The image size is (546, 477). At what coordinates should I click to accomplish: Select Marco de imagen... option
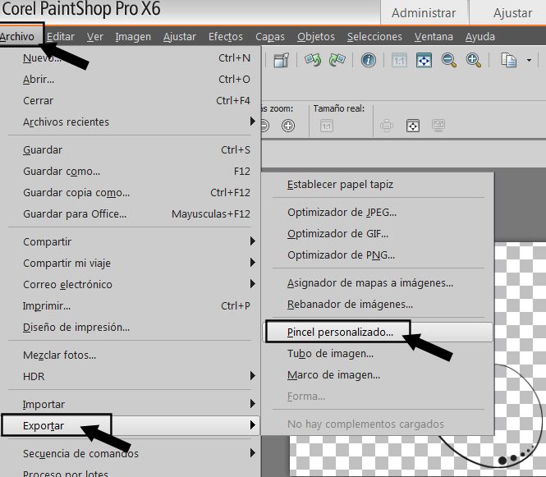click(x=379, y=375)
